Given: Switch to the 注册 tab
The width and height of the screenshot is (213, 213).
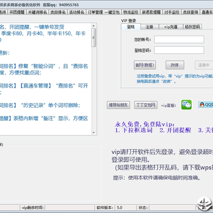Looking at the screenshot, I should click(149, 27).
